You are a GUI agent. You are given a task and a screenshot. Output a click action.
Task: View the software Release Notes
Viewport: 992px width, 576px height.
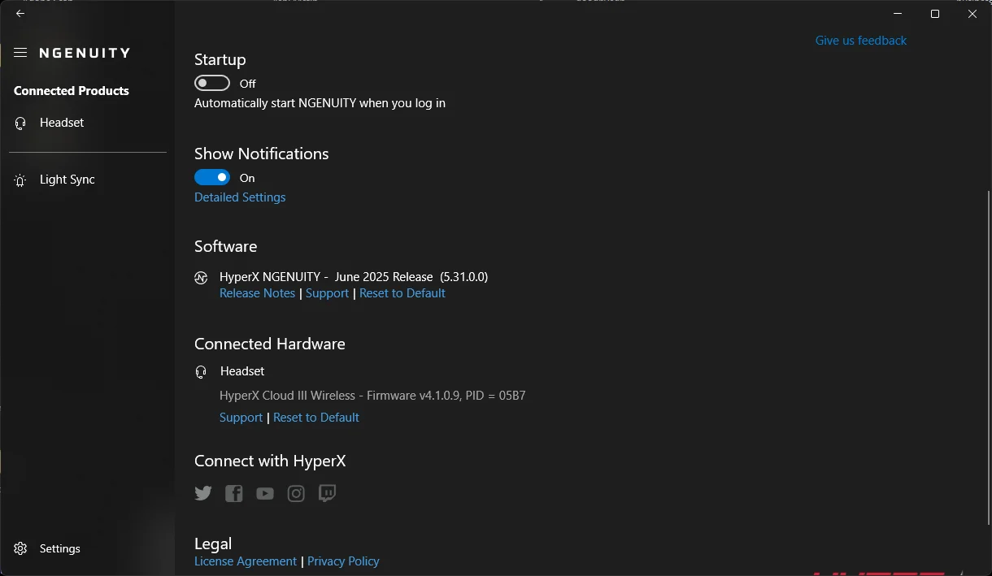pyautogui.click(x=257, y=293)
